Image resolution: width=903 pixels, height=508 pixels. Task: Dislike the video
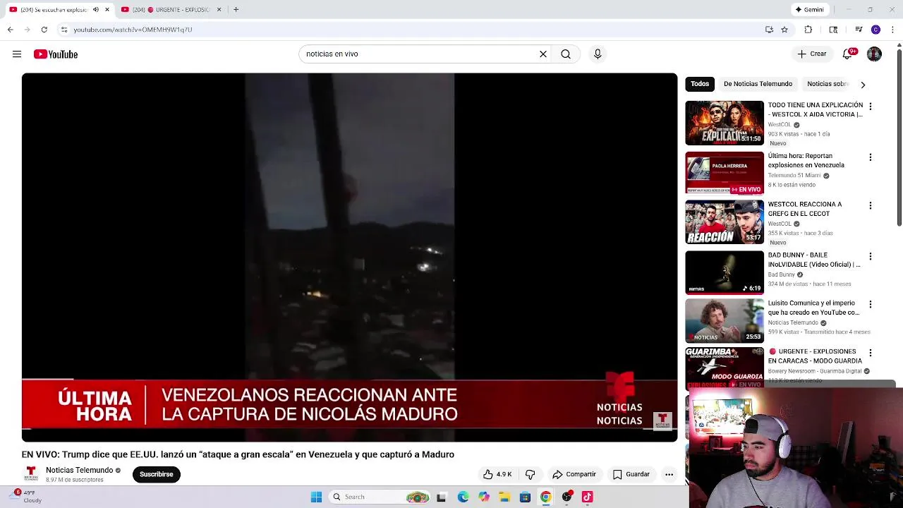[531, 474]
